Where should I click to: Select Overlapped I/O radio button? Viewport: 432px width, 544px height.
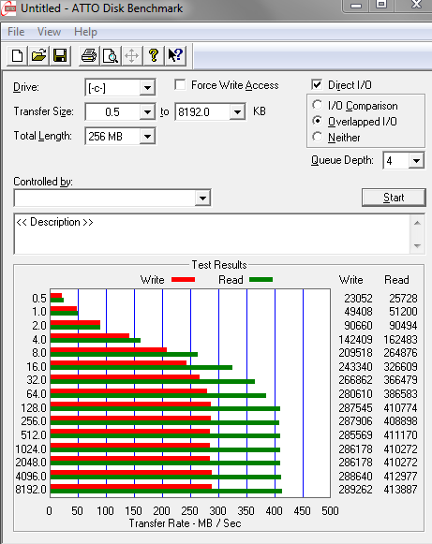coord(317,121)
